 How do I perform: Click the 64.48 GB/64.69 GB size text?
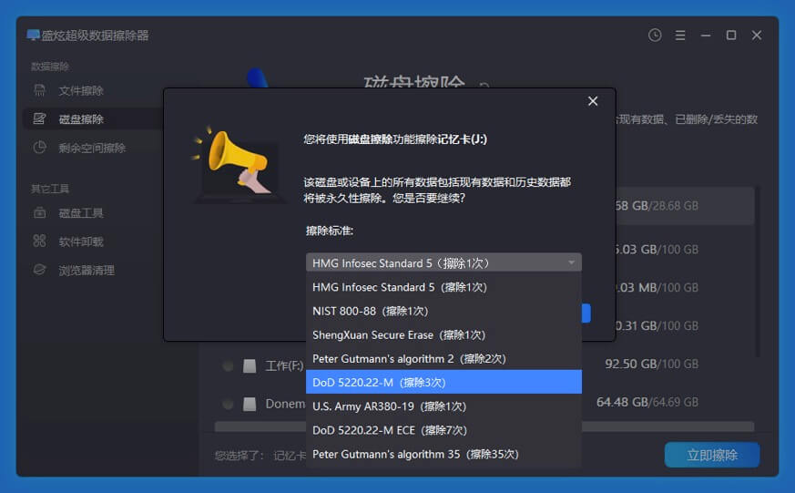647,402
